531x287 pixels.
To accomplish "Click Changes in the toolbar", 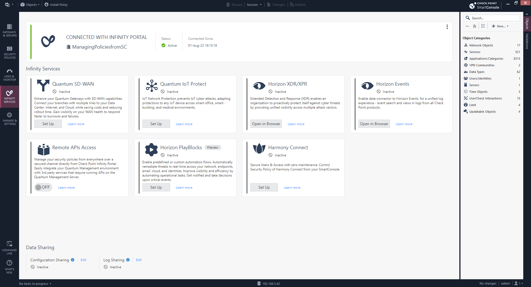I will point(276,5).
